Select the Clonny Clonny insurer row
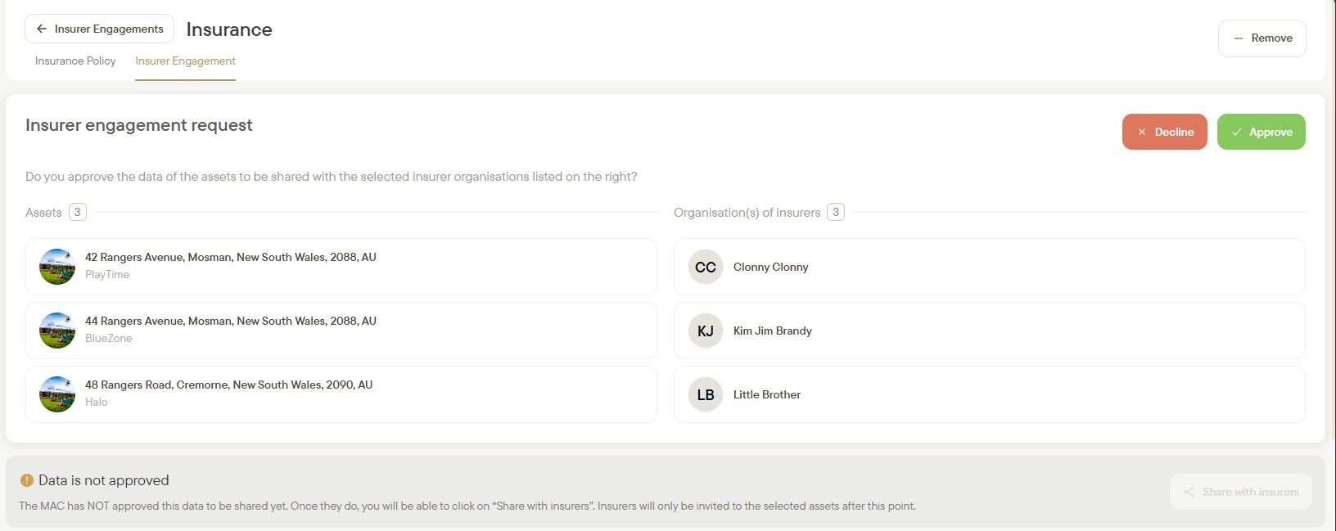The width and height of the screenshot is (1336, 531). tap(989, 267)
